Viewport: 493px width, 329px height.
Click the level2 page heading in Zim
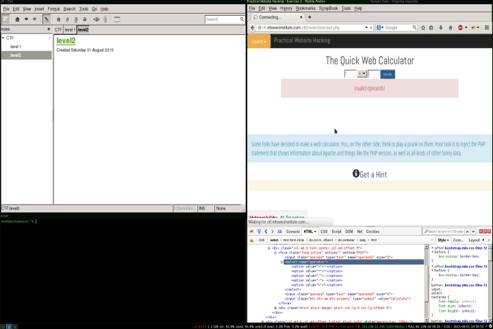click(66, 40)
